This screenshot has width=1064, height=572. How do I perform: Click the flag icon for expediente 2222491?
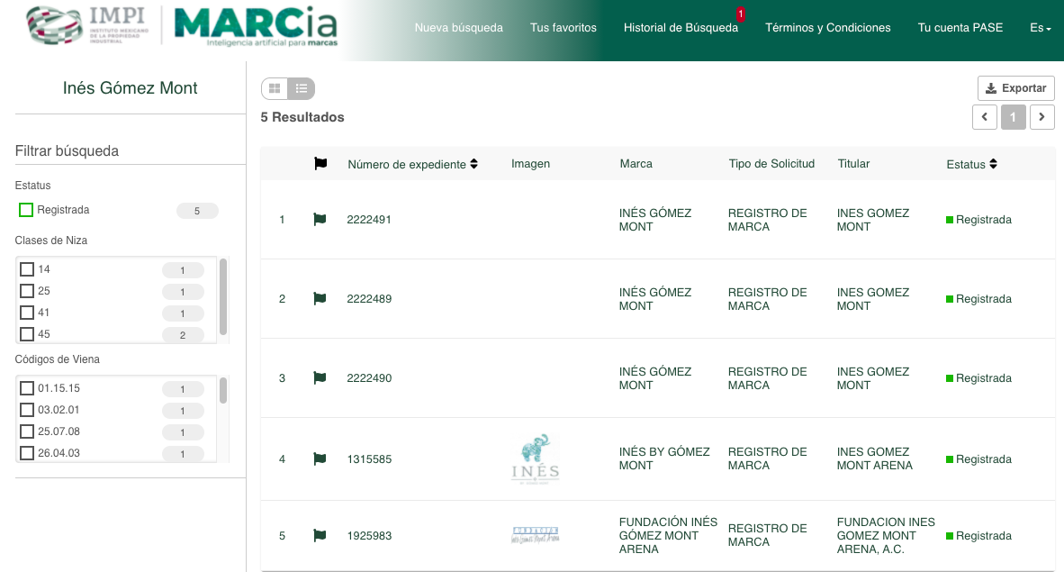(320, 220)
